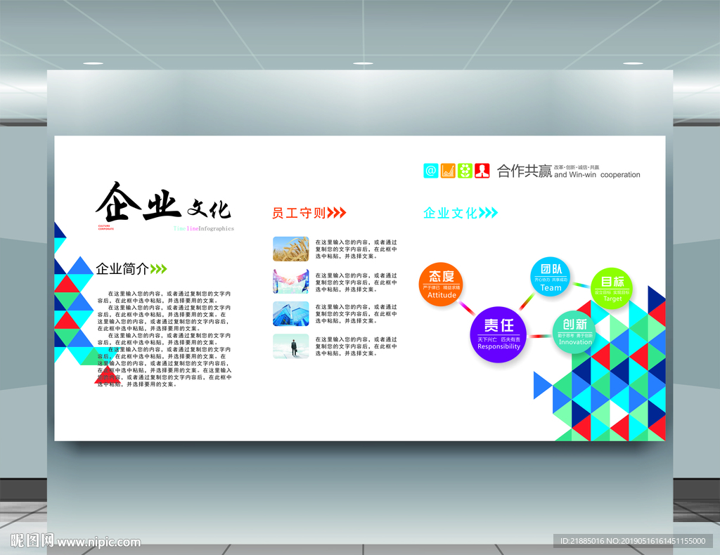Select the orange chart growth icon

click(447, 170)
